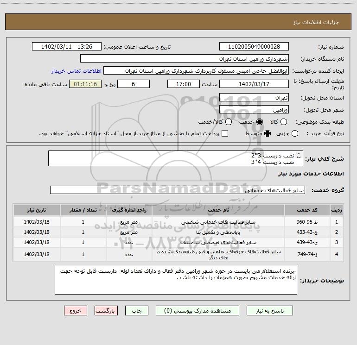Image resolution: width=357 pixels, height=345 pixels.
Task: Click the تعداد / مقدار column header
Action: pyautogui.click(x=83, y=210)
